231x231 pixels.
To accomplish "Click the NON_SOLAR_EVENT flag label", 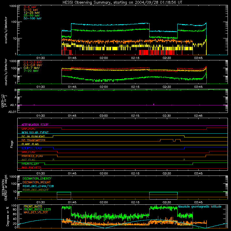I will point(35,133).
